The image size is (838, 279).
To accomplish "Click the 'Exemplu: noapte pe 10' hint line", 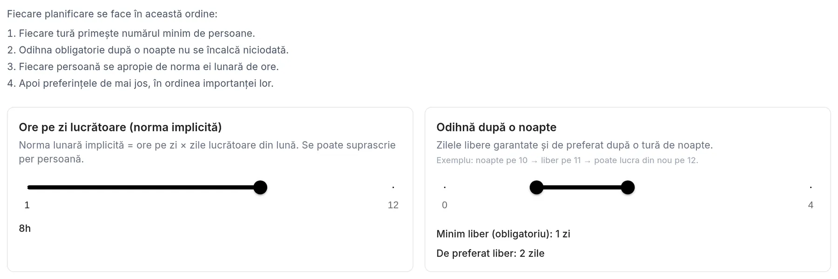I will [x=567, y=161].
